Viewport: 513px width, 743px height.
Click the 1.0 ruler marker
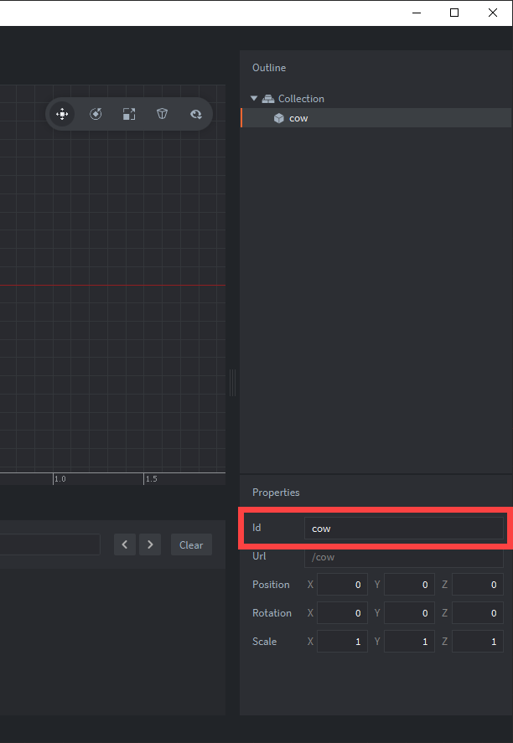tap(60, 478)
